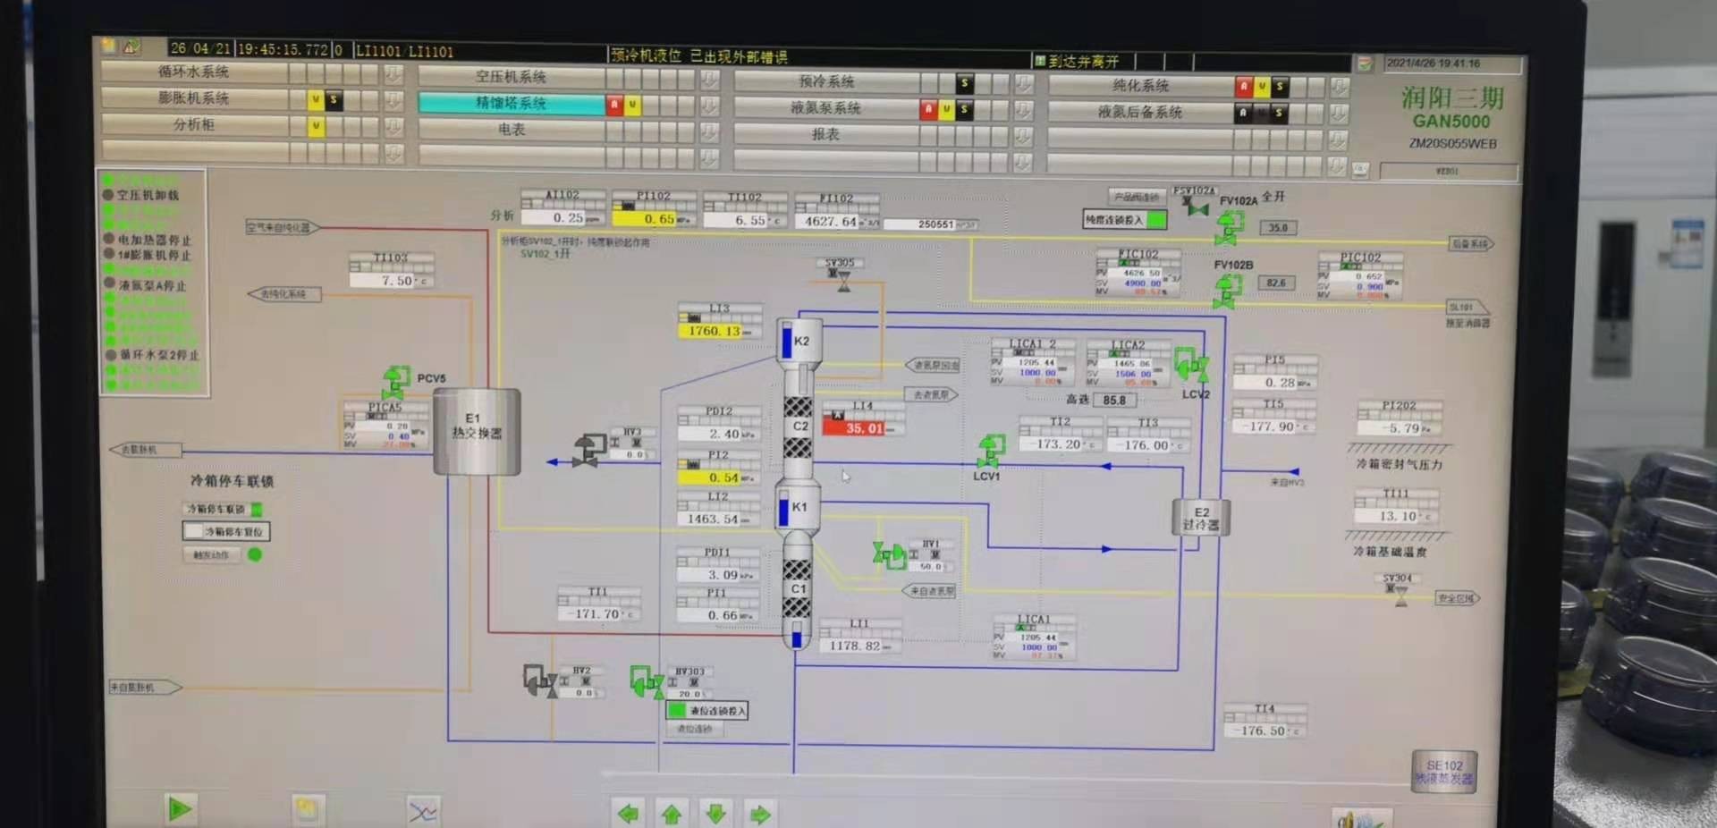Screen dimensions: 1717x828
Task: Toggle the 液位连锁投入 interlock
Action: pyautogui.click(x=677, y=710)
